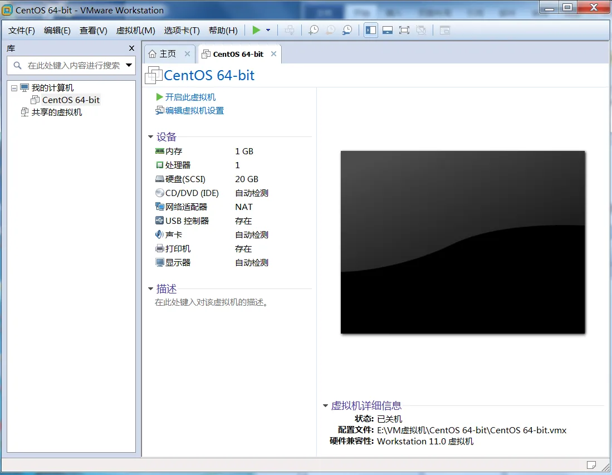Click the green power-on toolbar button
The image size is (612, 475).
point(256,30)
